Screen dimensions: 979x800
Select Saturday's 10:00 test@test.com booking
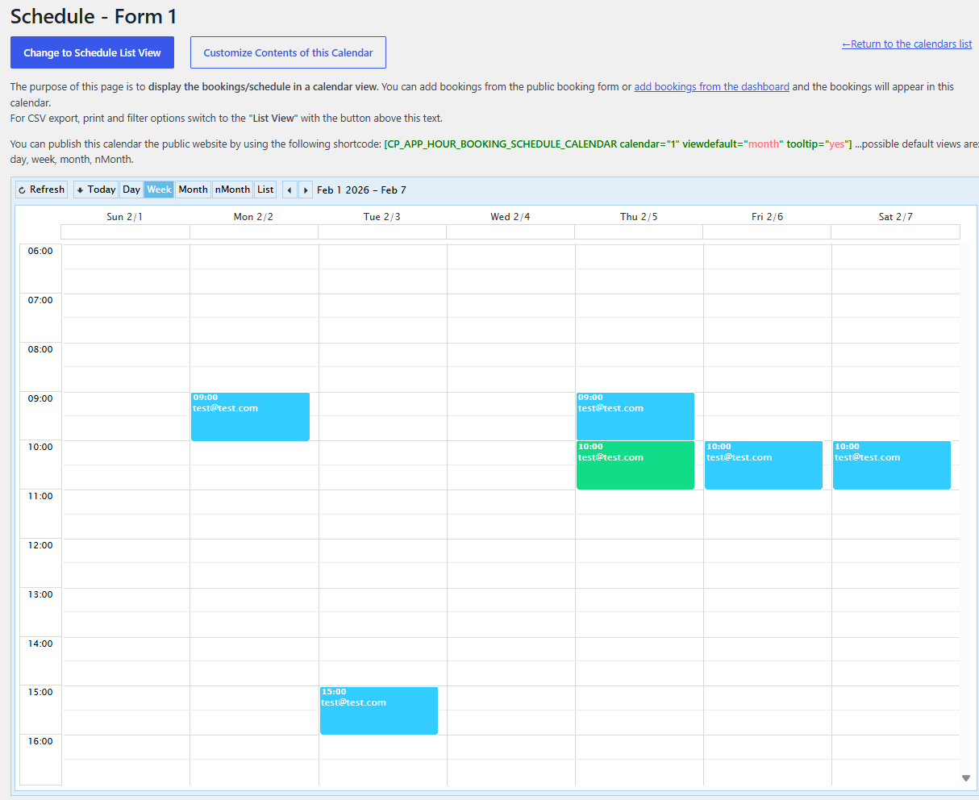pos(891,465)
